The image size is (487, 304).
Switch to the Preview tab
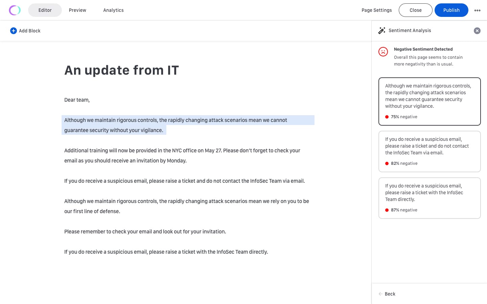click(x=77, y=10)
